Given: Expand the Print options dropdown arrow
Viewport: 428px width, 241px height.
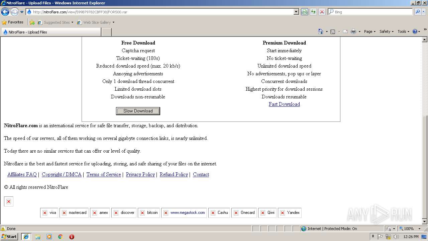Looking at the screenshot, I should tap(359, 31).
